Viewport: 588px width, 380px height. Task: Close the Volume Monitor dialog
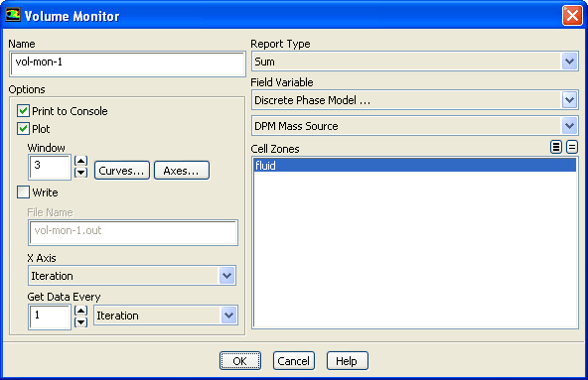tap(572, 16)
